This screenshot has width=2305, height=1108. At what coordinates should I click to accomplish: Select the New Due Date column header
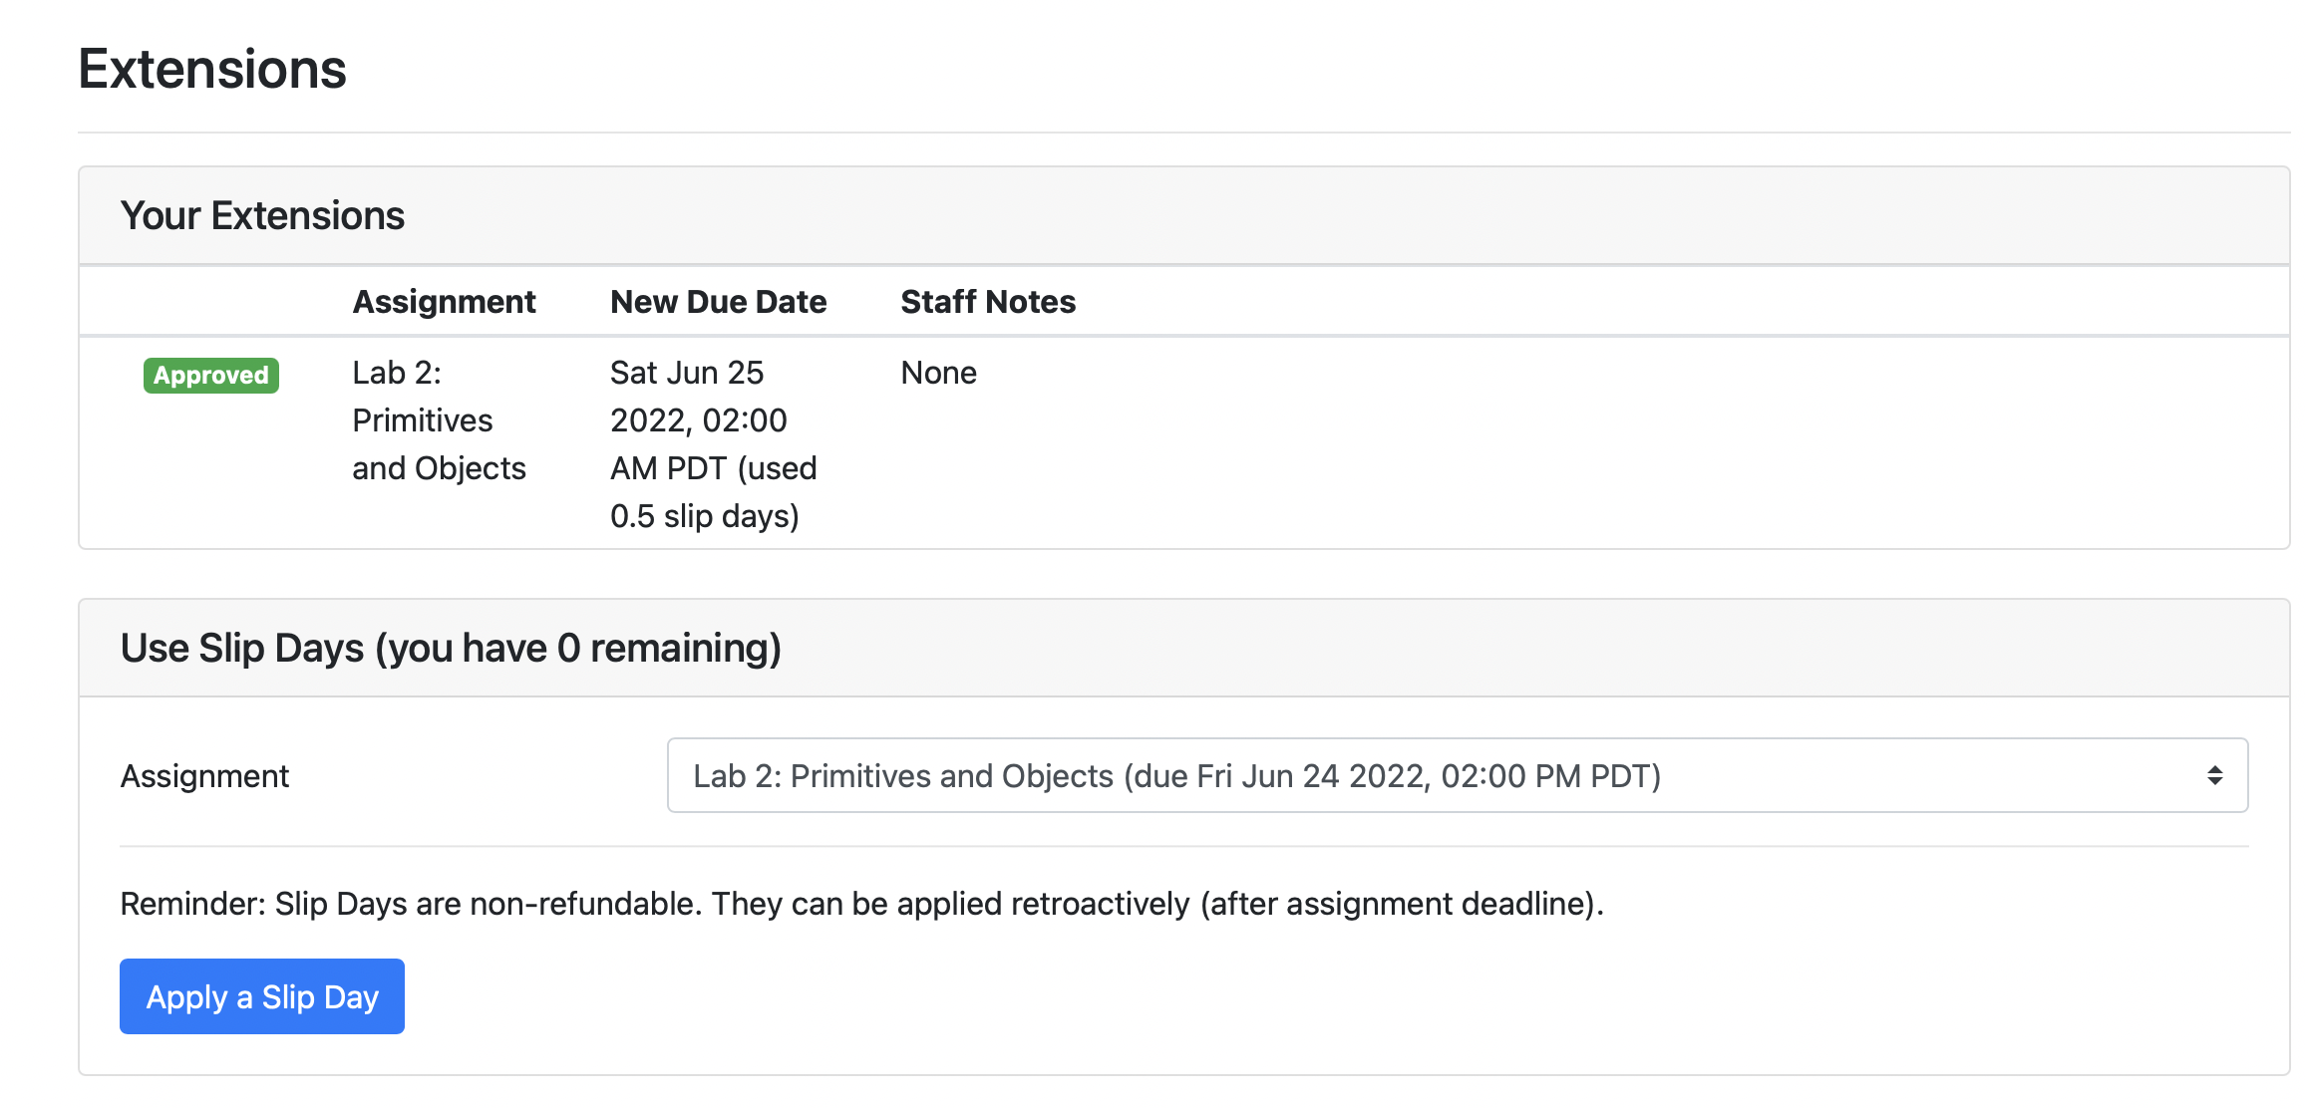(718, 302)
